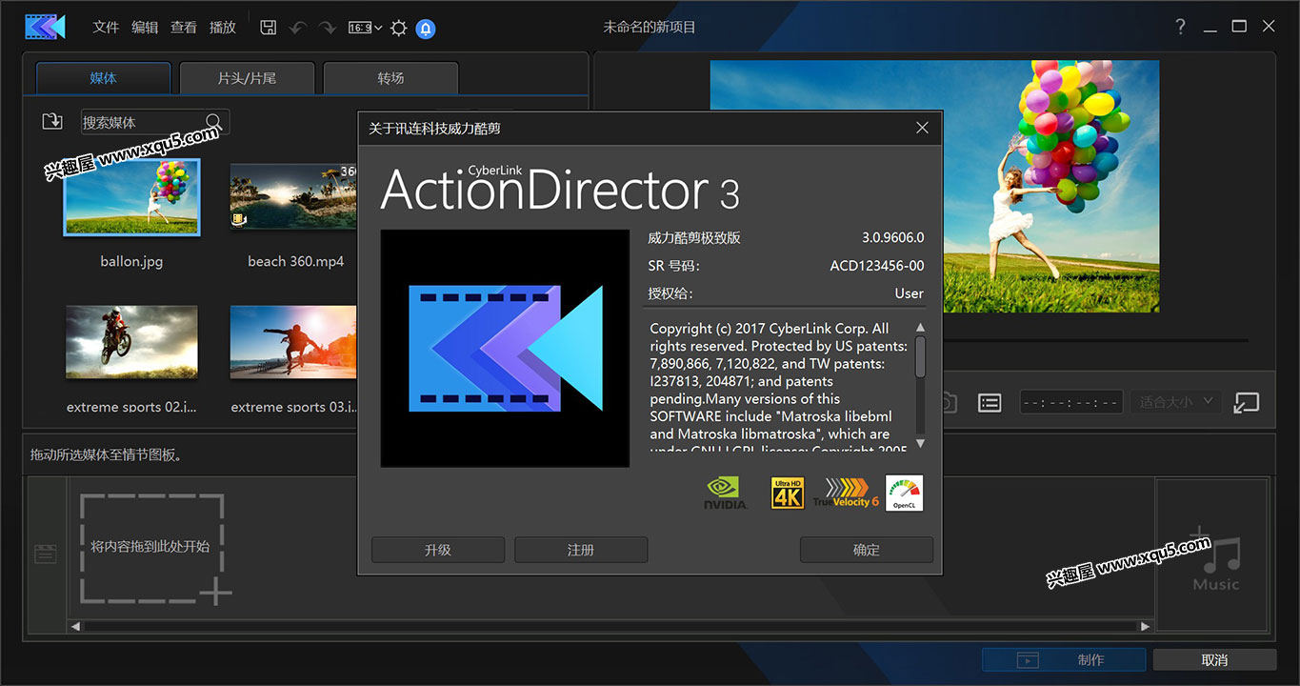The width and height of the screenshot is (1300, 686).
Task: Click the scrollbar thumb in the copyright text box
Action: pos(920,355)
